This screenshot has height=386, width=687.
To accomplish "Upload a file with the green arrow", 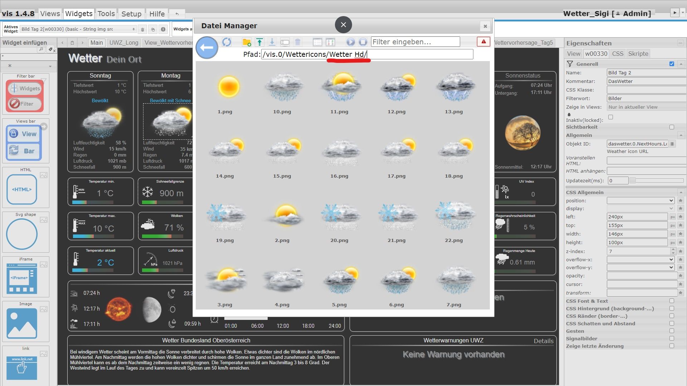I will point(259,42).
